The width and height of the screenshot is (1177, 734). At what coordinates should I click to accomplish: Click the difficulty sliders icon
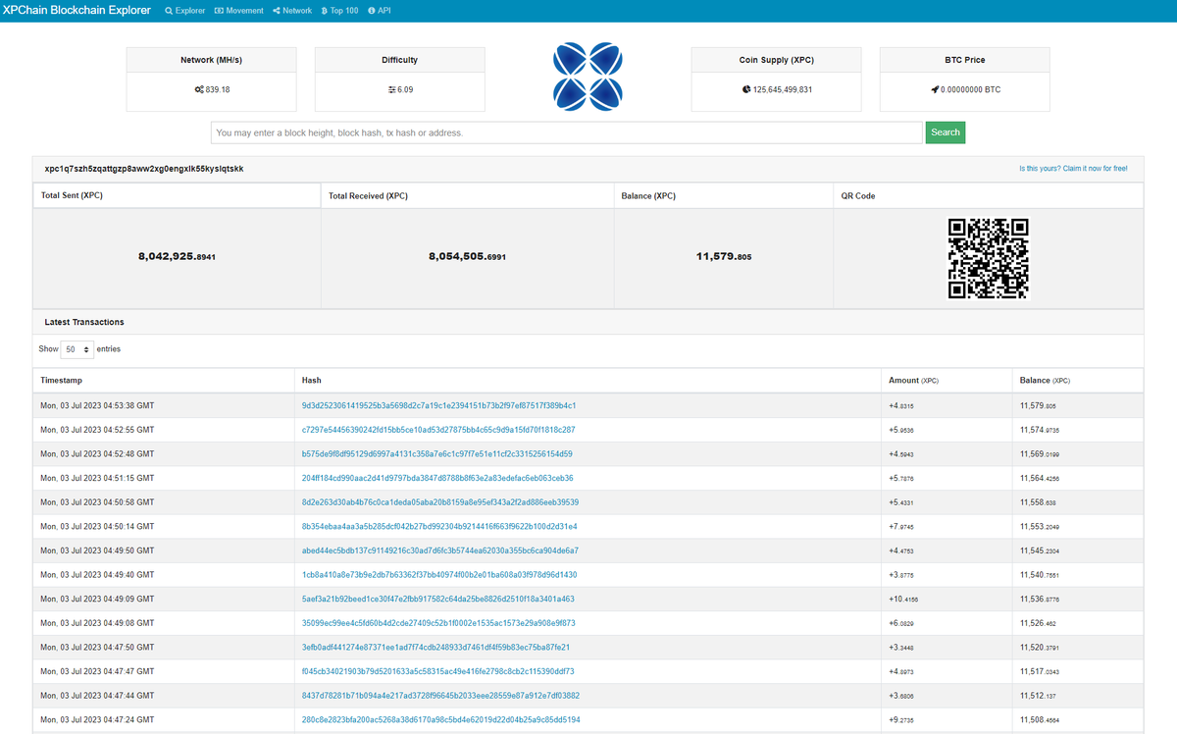pos(392,89)
